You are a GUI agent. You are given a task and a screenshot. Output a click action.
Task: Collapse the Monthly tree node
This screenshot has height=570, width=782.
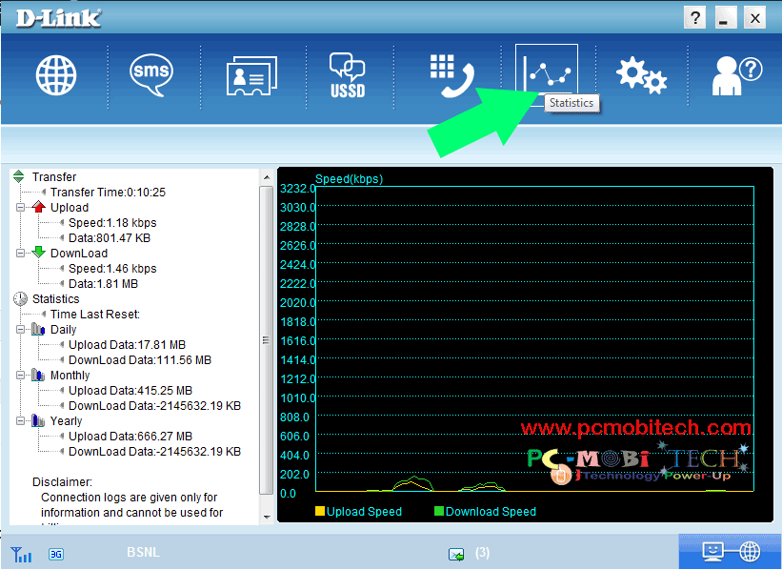[x=20, y=376]
